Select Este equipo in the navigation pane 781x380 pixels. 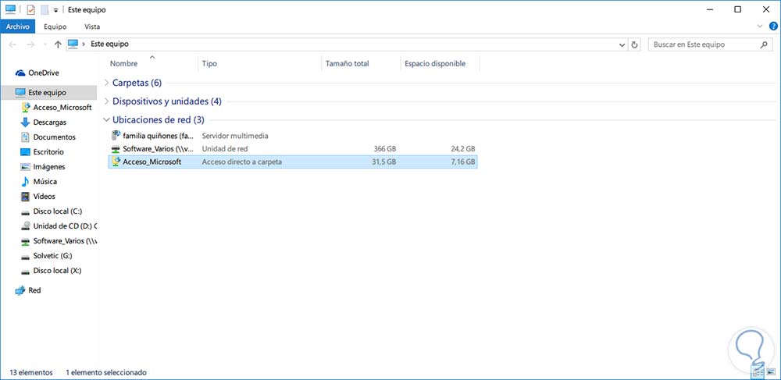click(x=48, y=93)
